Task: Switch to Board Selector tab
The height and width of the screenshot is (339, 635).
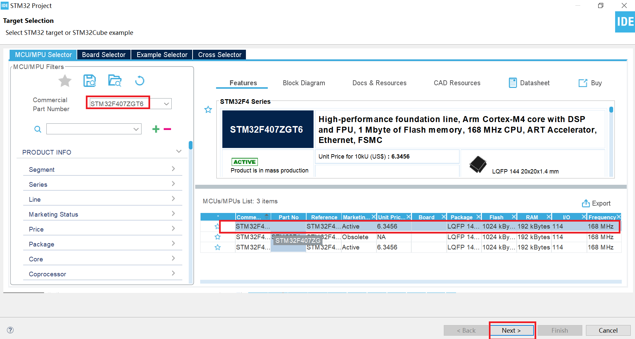Action: (x=104, y=55)
